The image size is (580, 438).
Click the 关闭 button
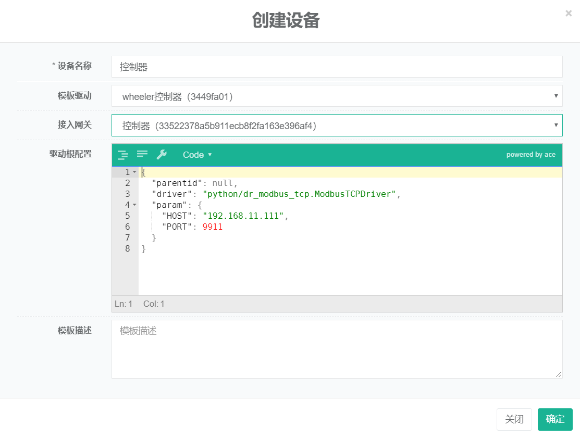[x=514, y=420]
